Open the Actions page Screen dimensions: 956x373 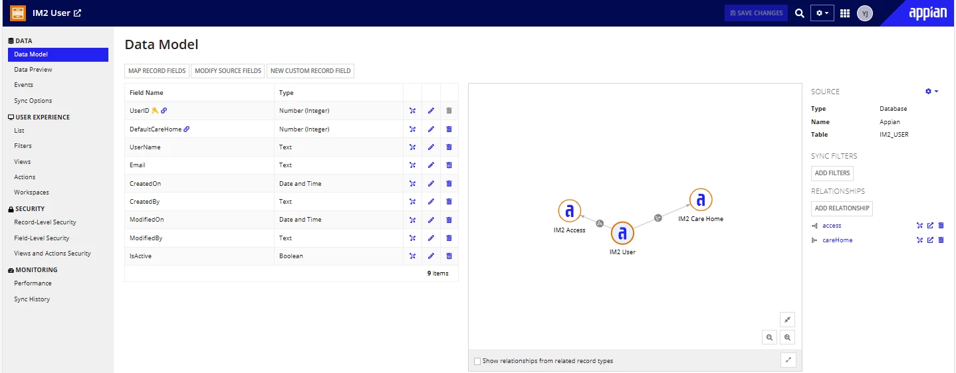point(25,177)
